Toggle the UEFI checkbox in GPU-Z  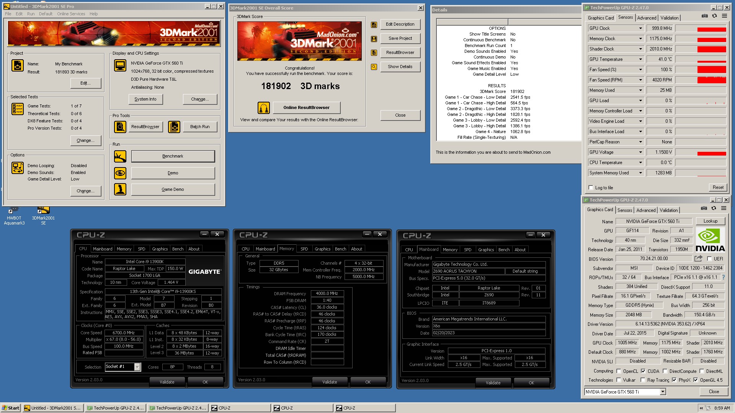709,259
